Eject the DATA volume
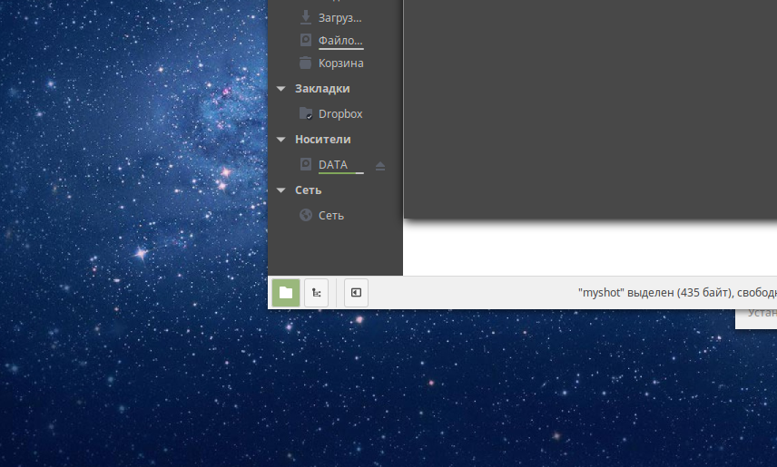This screenshot has width=777, height=467. pyautogui.click(x=380, y=166)
